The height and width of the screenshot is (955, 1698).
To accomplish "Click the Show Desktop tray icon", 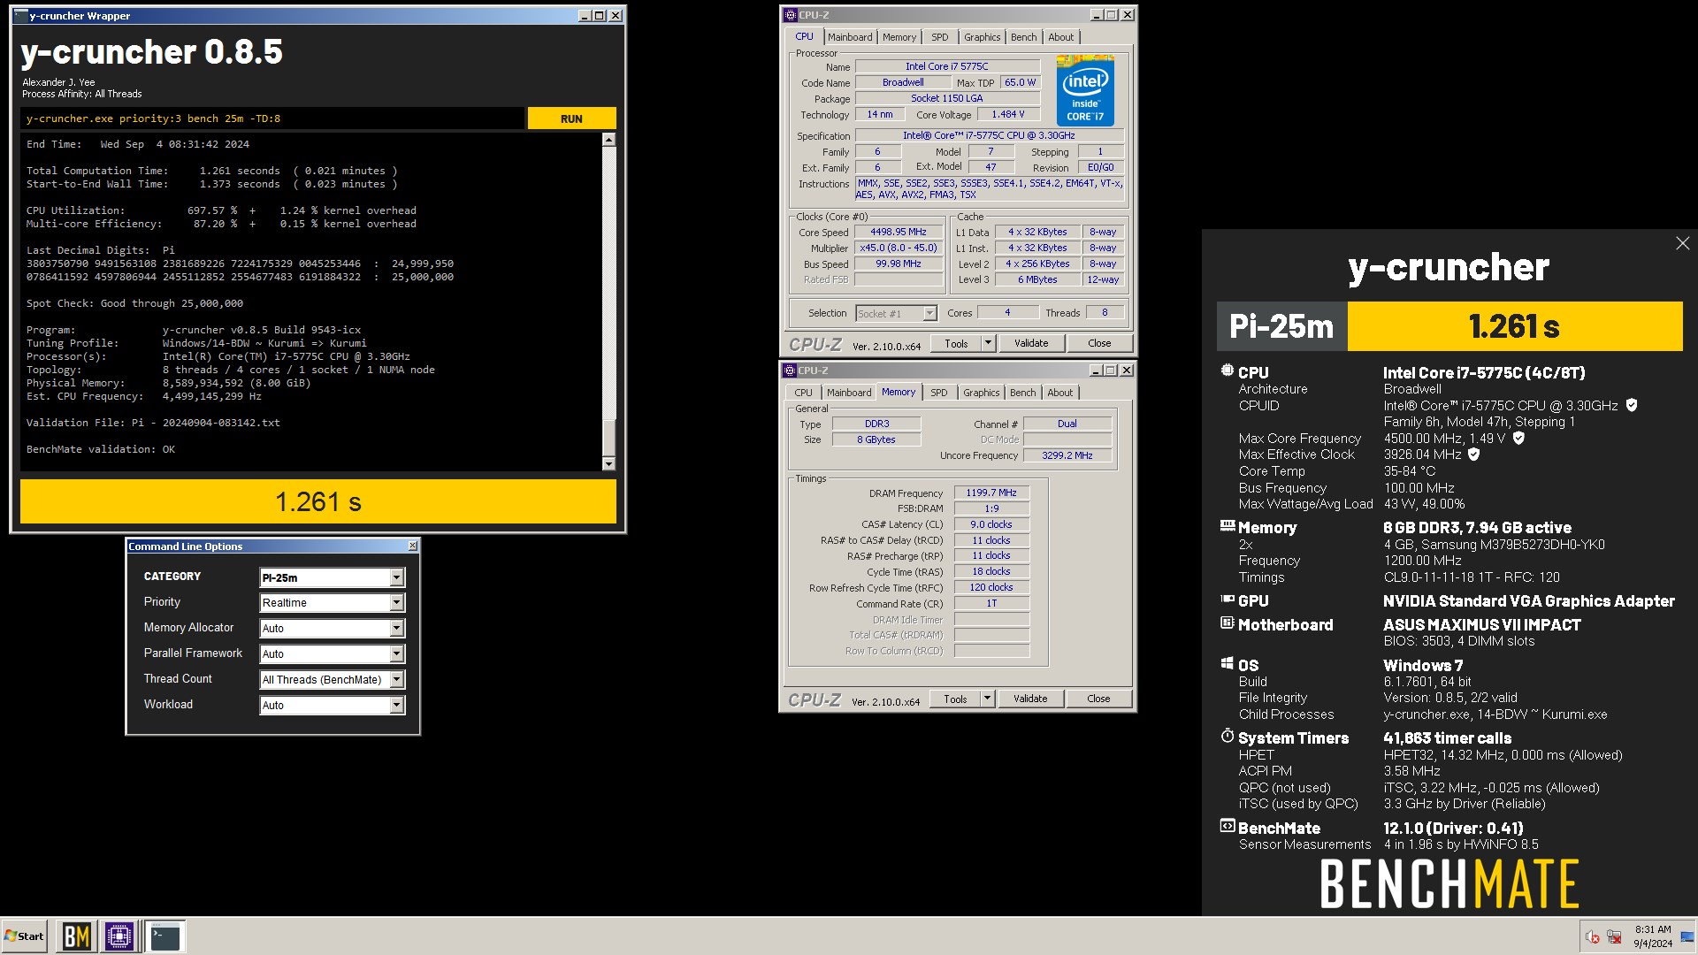I will point(1687,936).
